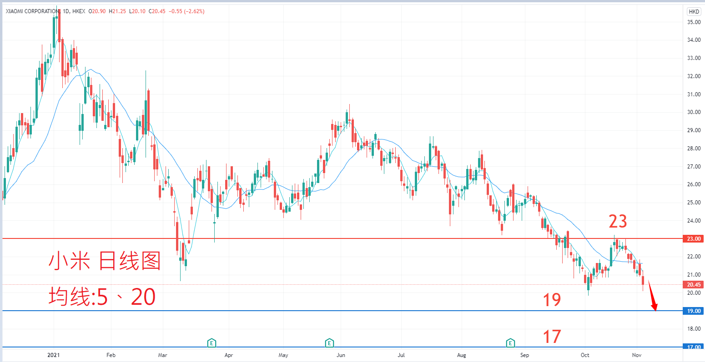Click the Aug label on time axis
The height and width of the screenshot is (362, 705).
click(462, 355)
